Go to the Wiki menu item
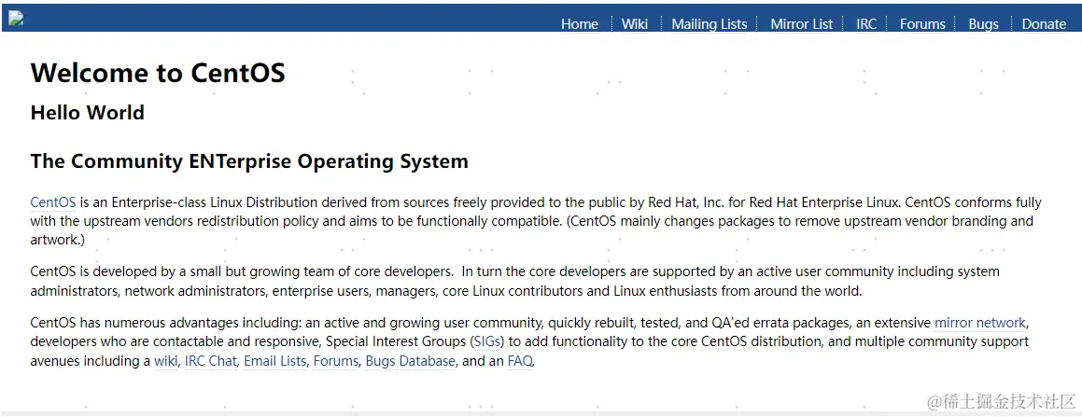1082x417 pixels. 634,24
